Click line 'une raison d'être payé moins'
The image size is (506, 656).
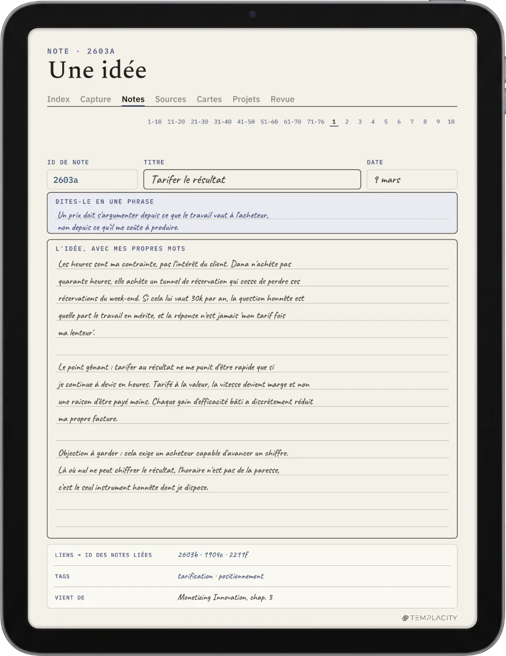coord(186,401)
